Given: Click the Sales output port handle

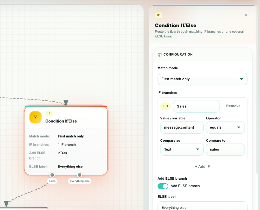Looking at the screenshot, I should 52,175.
